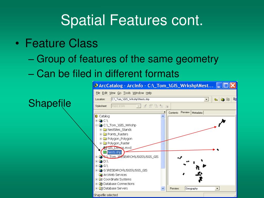
Task: Expand the NestSites_Stands folder
Action: tap(101, 130)
